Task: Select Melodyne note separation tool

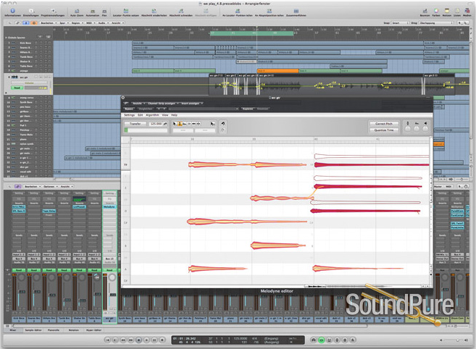Action: tap(199, 124)
